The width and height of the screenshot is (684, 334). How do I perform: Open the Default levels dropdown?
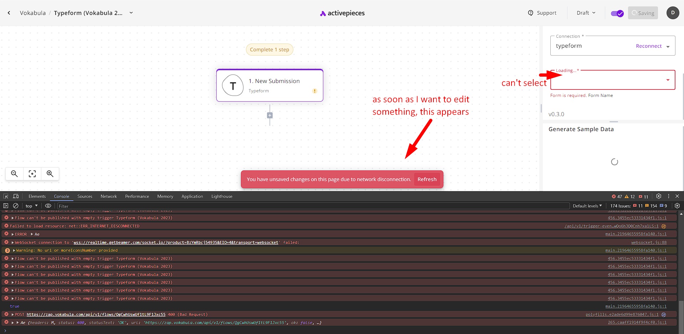[587, 206]
